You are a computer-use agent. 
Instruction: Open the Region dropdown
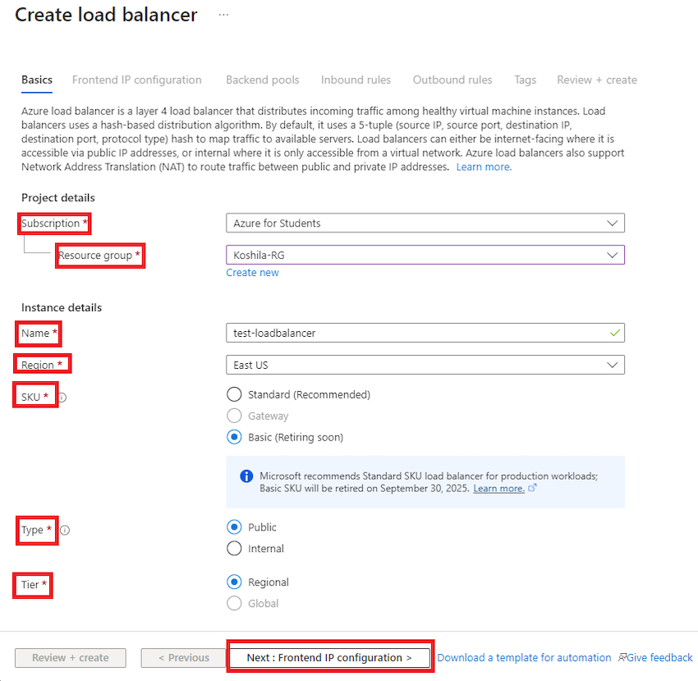[425, 365]
